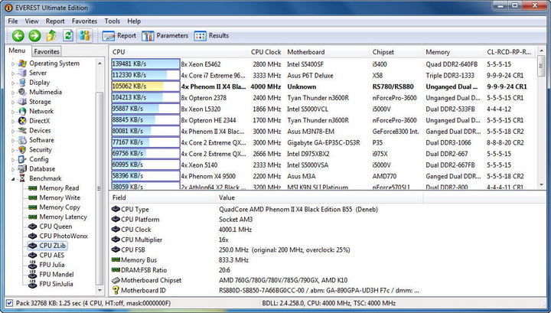Open the File menu
This screenshot has width=551, height=313.
click(x=13, y=21)
